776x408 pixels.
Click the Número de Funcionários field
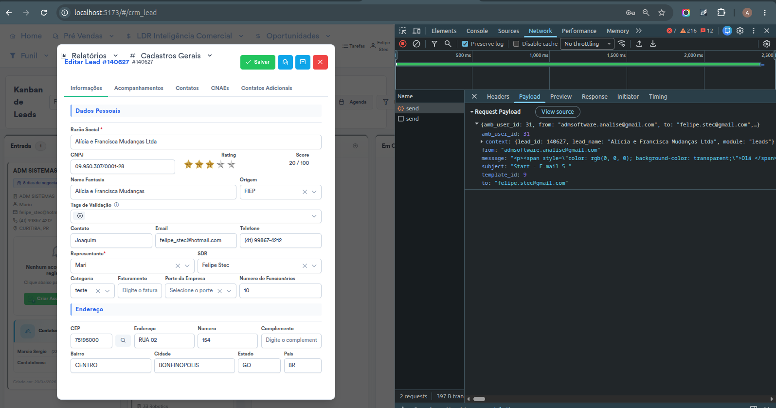(280, 291)
